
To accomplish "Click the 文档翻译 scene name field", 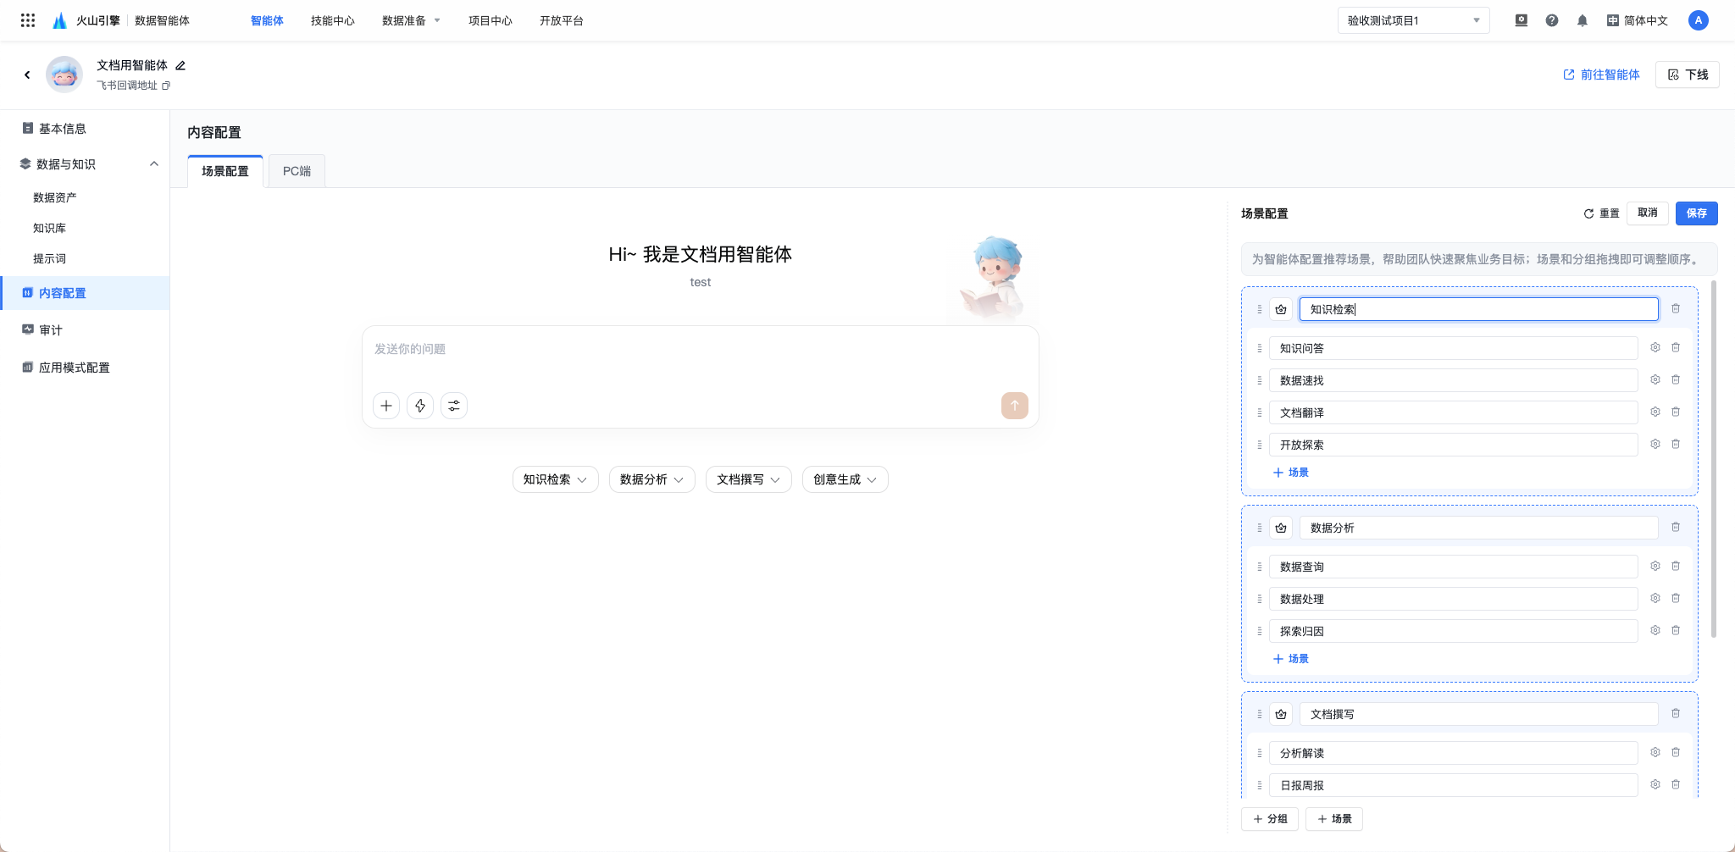I will pyautogui.click(x=1454, y=412).
